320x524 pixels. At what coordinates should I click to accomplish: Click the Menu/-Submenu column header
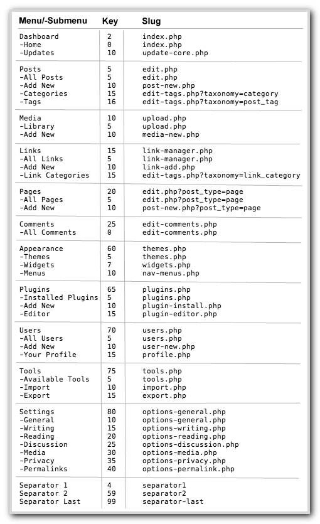(53, 21)
